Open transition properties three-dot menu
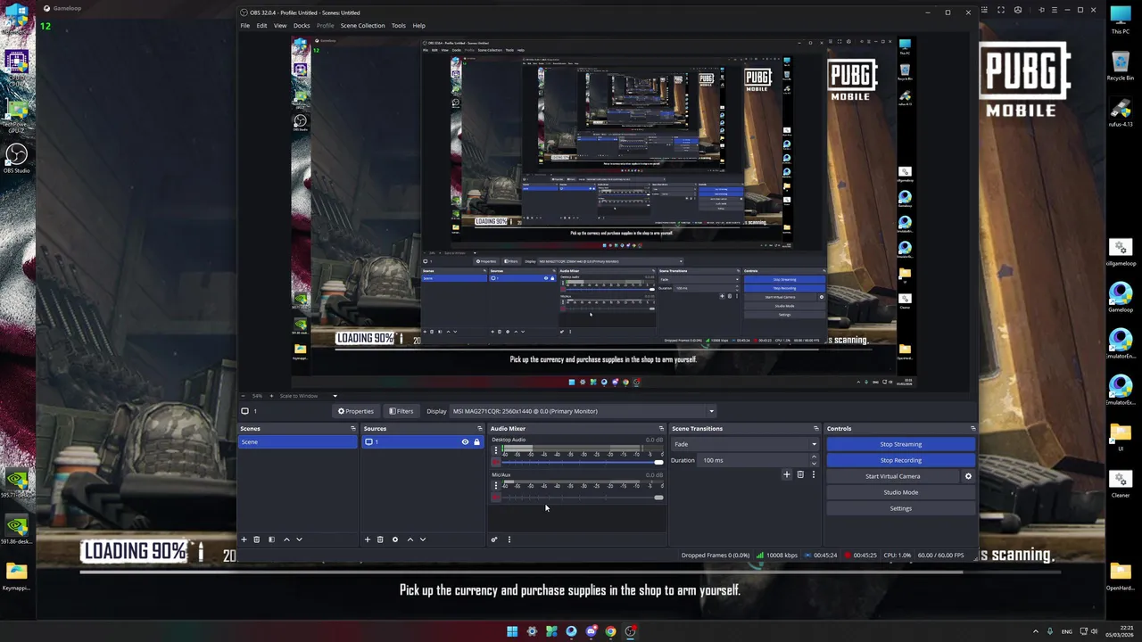This screenshot has width=1142, height=642. tap(813, 475)
